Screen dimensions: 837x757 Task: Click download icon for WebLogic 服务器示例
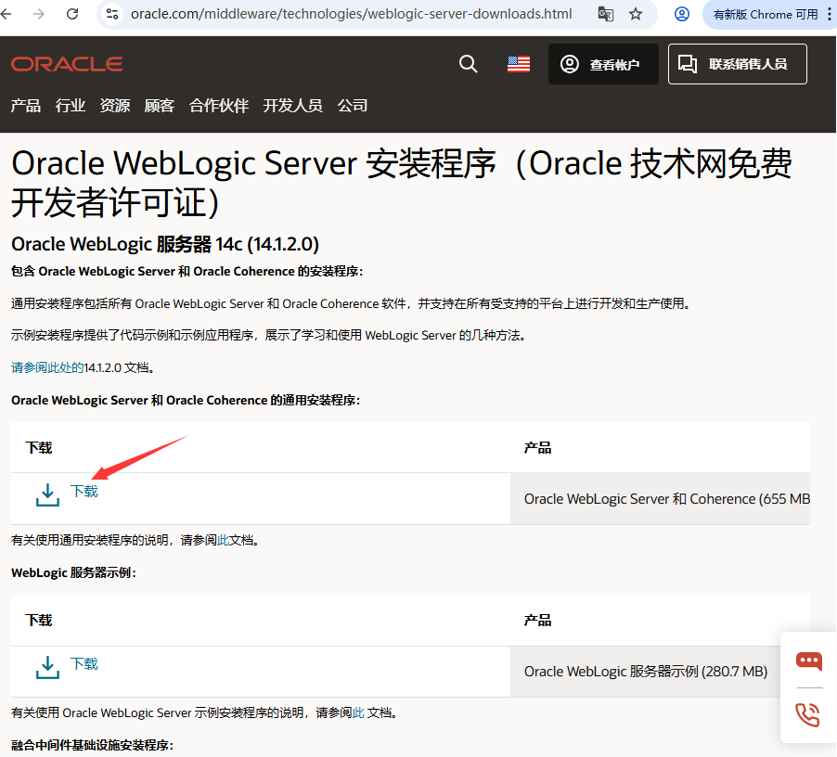click(x=47, y=667)
